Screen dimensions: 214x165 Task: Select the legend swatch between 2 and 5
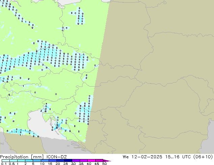[x=29, y=161]
